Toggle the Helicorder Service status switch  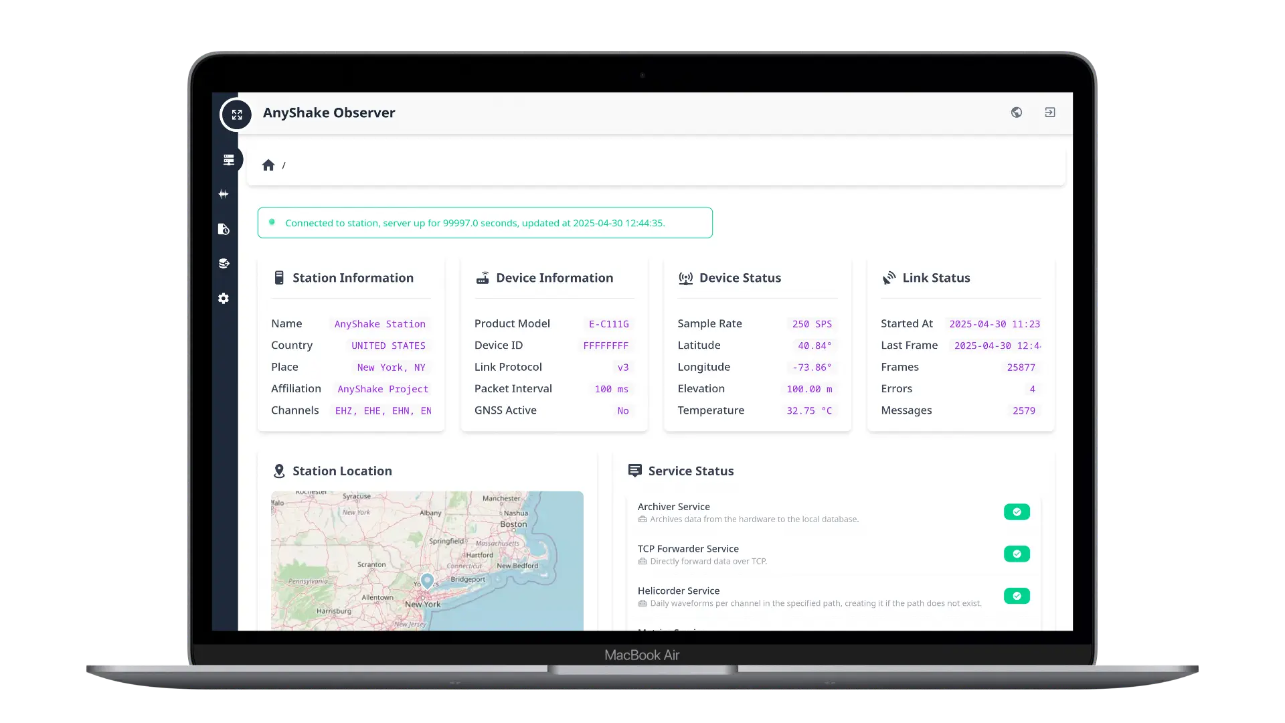(1016, 596)
